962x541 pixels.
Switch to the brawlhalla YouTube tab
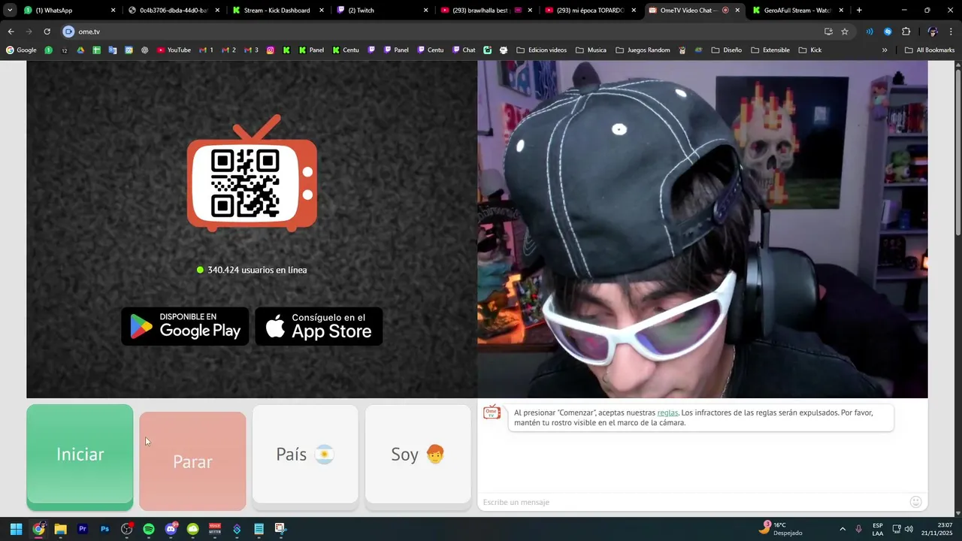click(487, 11)
